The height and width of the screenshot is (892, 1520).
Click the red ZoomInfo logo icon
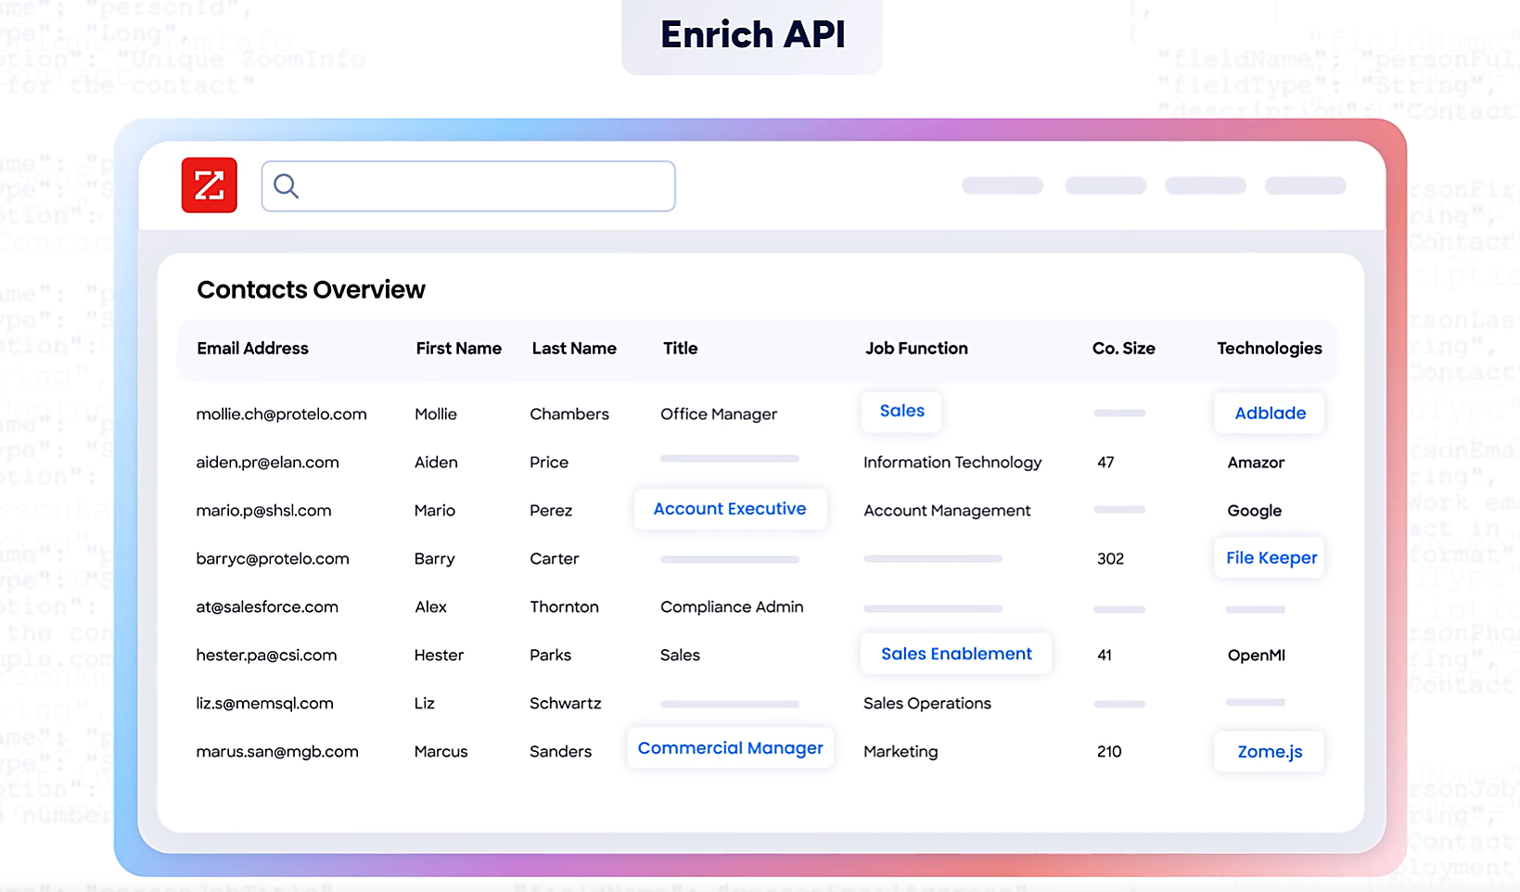[209, 185]
